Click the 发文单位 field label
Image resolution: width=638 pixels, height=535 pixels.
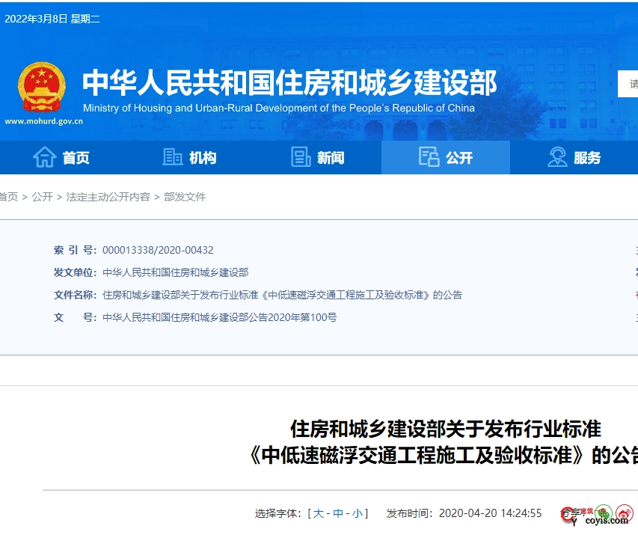pos(75,272)
